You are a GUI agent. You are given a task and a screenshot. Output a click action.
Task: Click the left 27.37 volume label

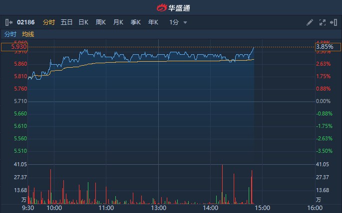[20, 177]
